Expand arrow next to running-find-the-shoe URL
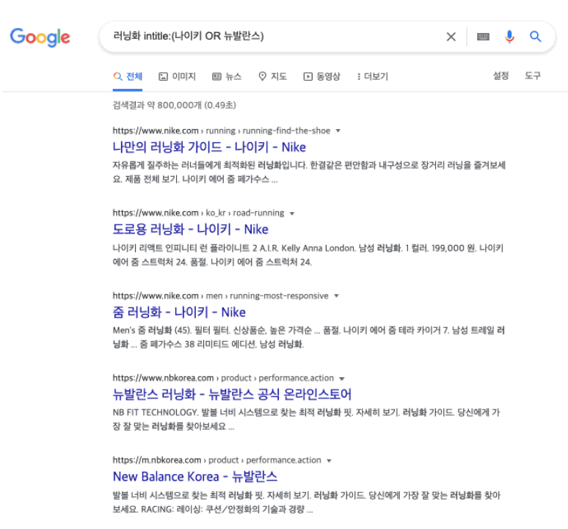The image size is (568, 529). (338, 131)
